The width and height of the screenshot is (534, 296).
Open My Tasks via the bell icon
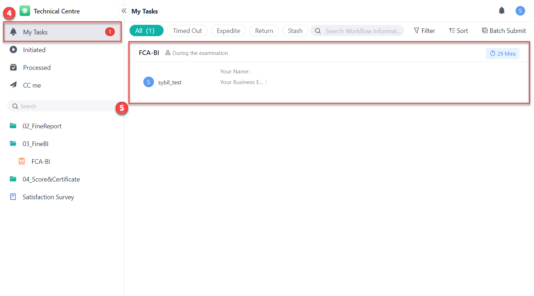coord(13,32)
